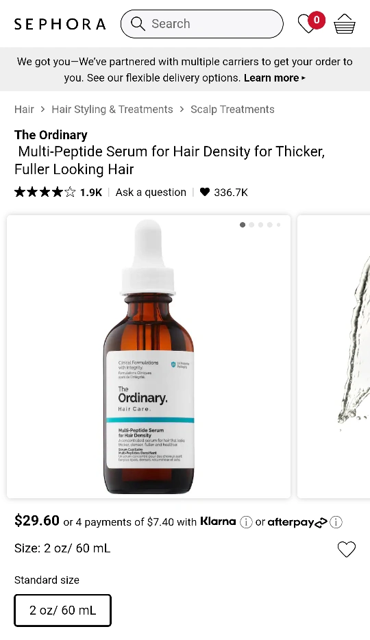Image resolution: width=370 pixels, height=640 pixels.
Task: Open The Ordinary brand link
Action: tap(51, 135)
